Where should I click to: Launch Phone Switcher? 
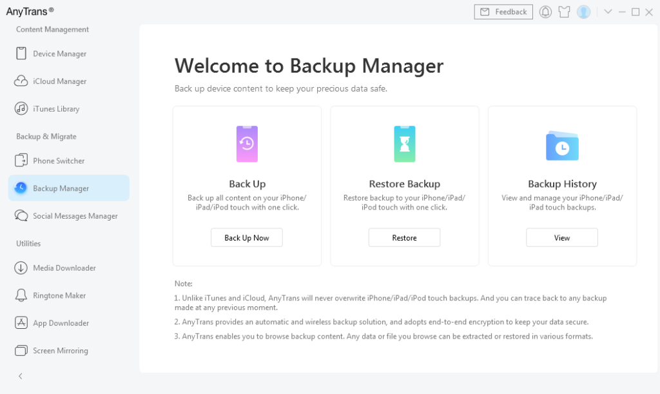click(54, 161)
